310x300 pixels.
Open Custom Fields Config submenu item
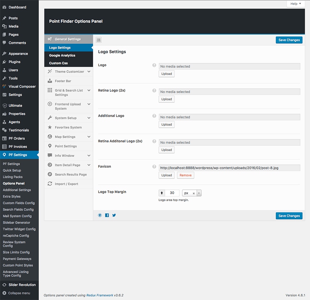19,203
